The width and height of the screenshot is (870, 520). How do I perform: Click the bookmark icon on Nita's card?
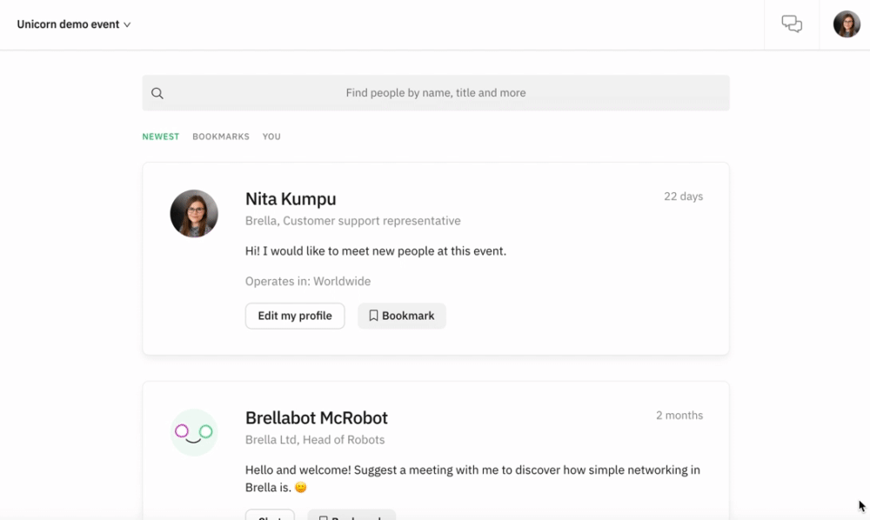pyautogui.click(x=373, y=316)
